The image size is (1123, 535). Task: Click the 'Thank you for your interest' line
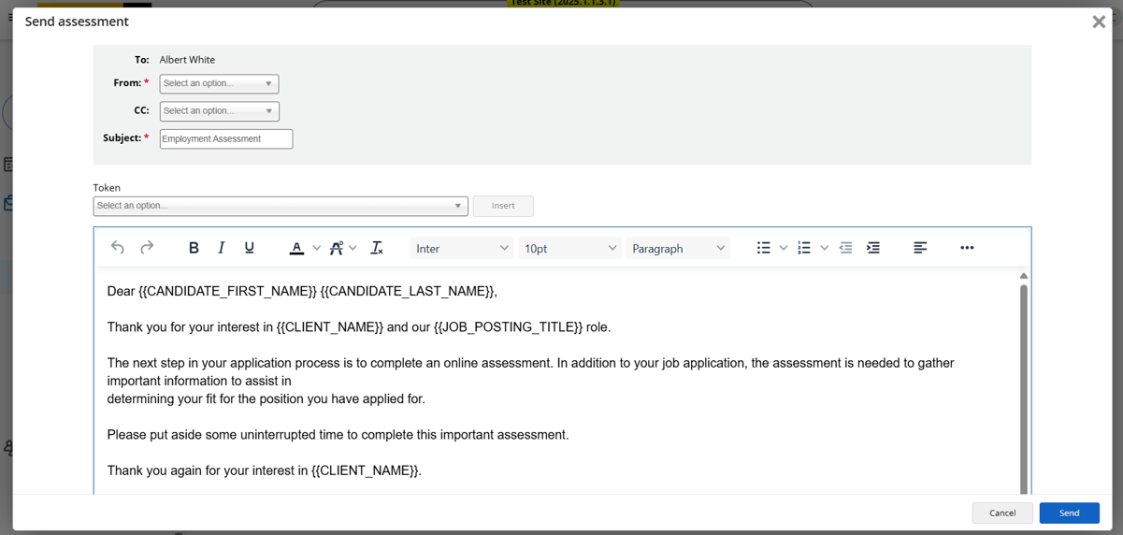click(358, 327)
